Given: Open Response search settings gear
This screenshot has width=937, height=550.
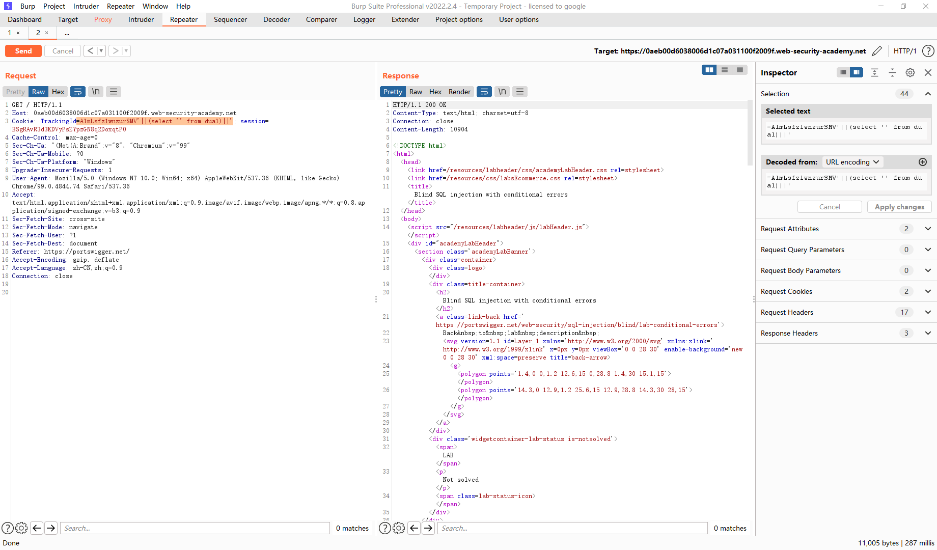Looking at the screenshot, I should click(x=399, y=528).
